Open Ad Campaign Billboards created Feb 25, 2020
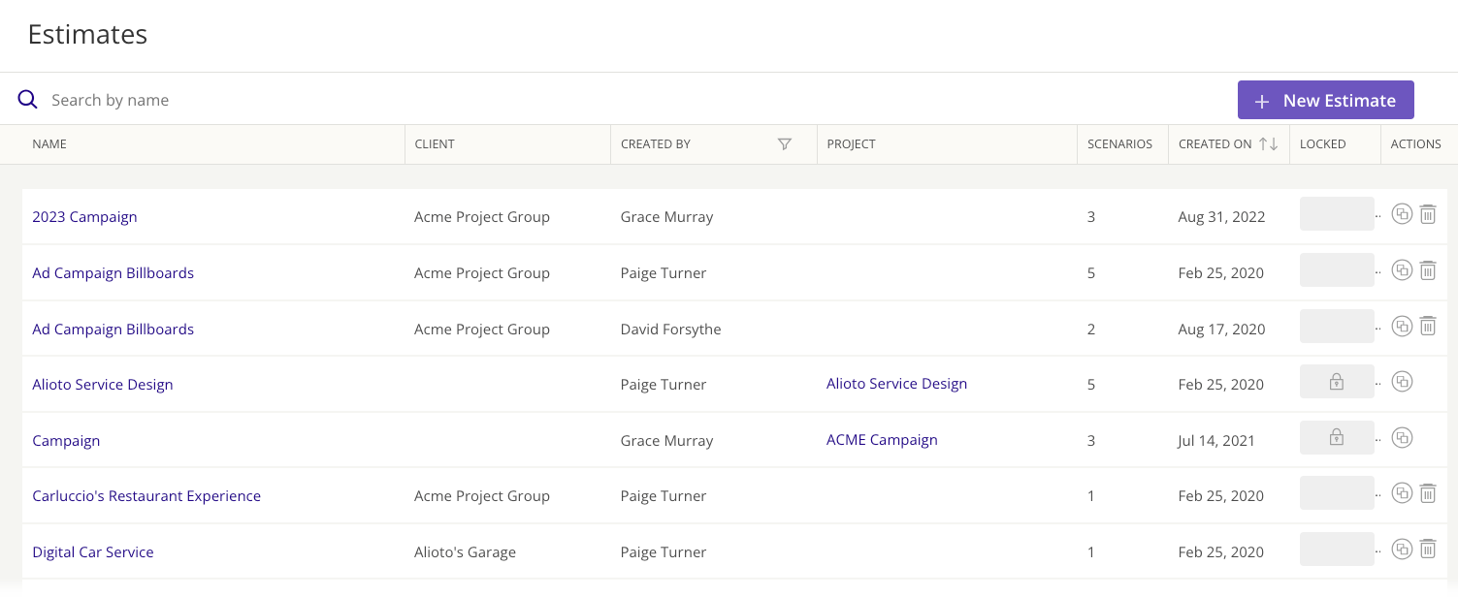1458x597 pixels. (x=113, y=273)
